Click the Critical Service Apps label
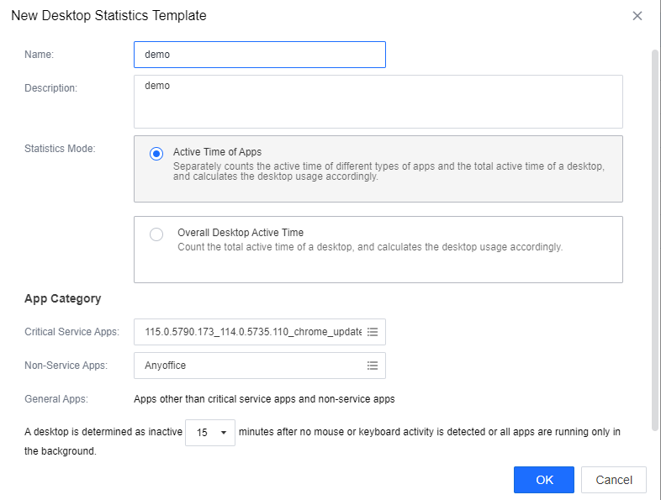 (x=72, y=332)
